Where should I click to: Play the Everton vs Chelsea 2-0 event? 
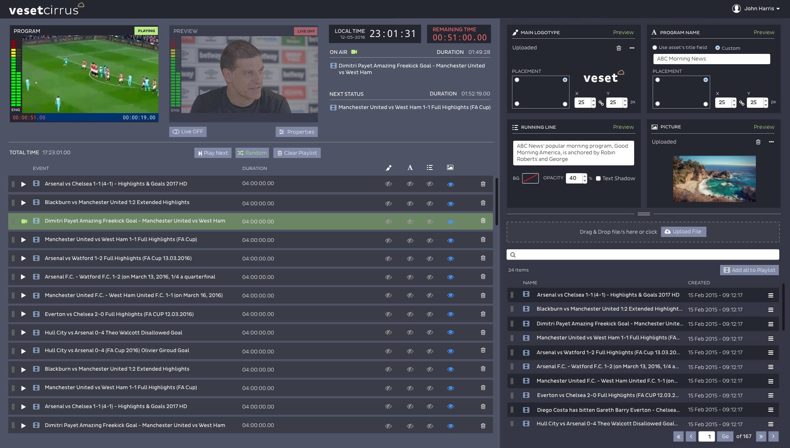tap(23, 314)
